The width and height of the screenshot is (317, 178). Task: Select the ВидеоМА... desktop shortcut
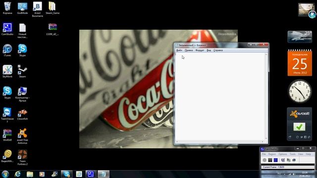[x=7, y=156]
